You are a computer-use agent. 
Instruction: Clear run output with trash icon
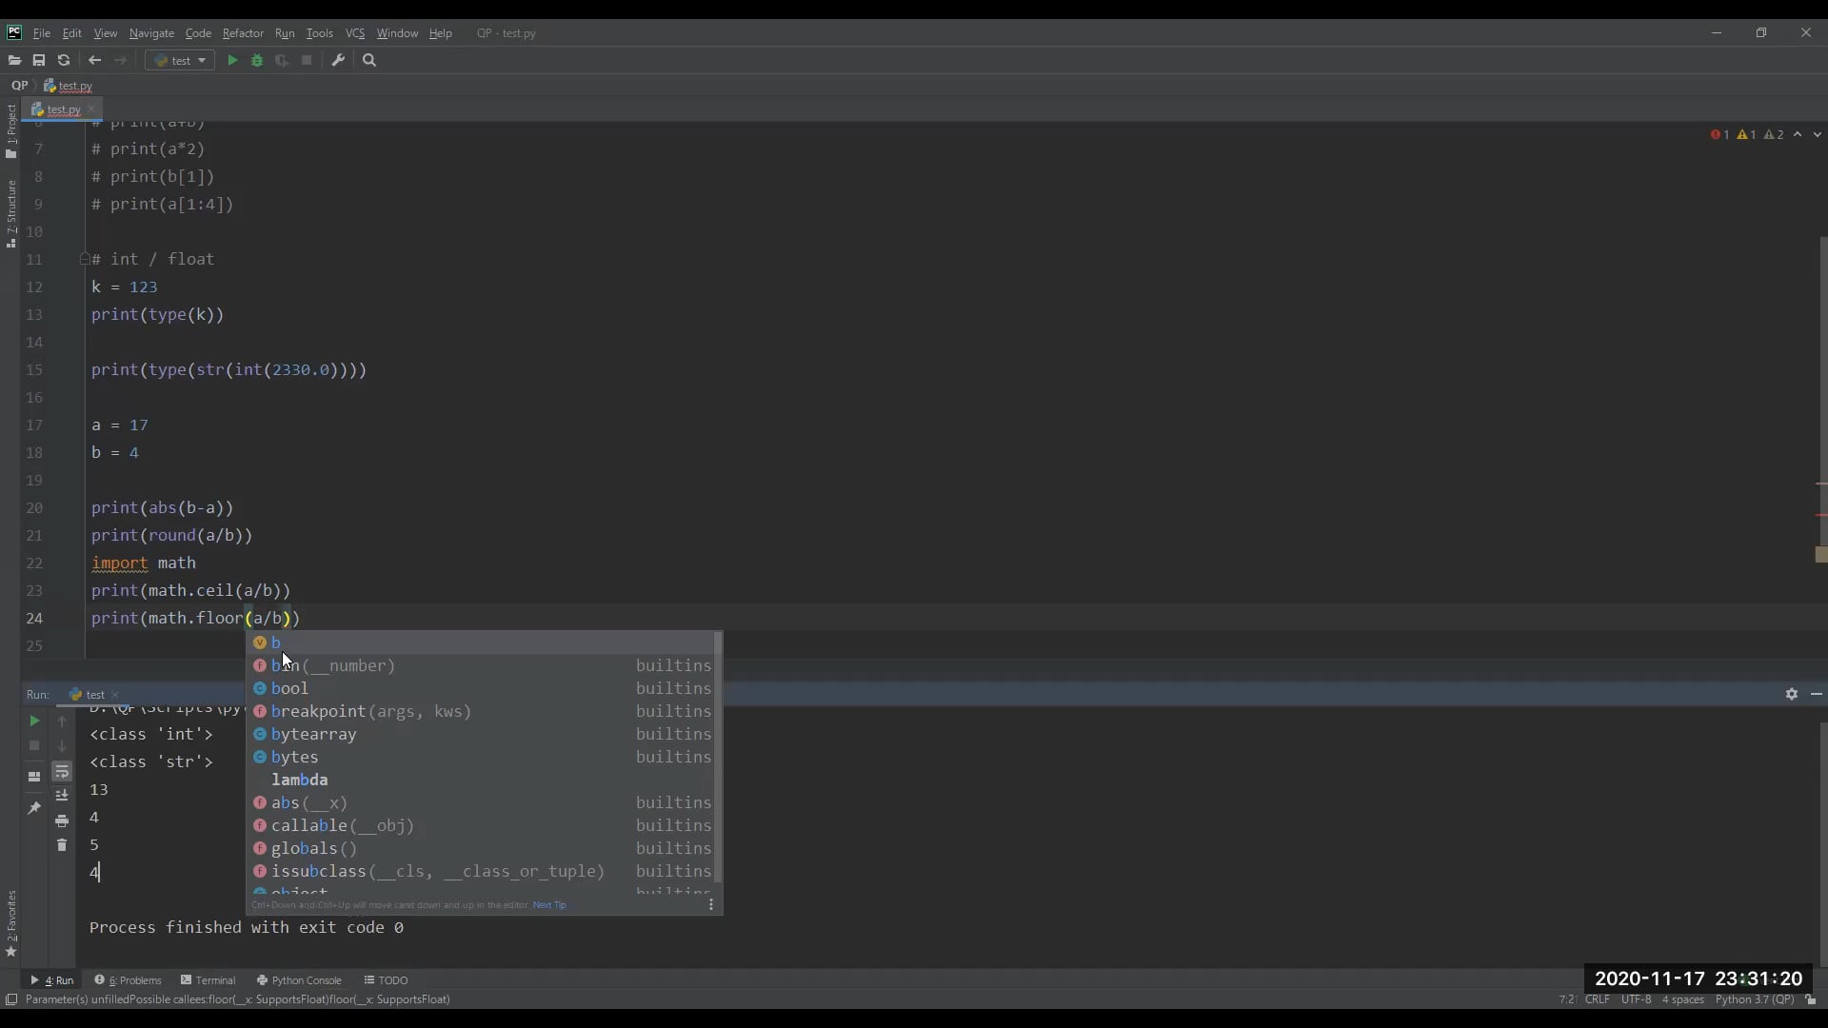(62, 845)
